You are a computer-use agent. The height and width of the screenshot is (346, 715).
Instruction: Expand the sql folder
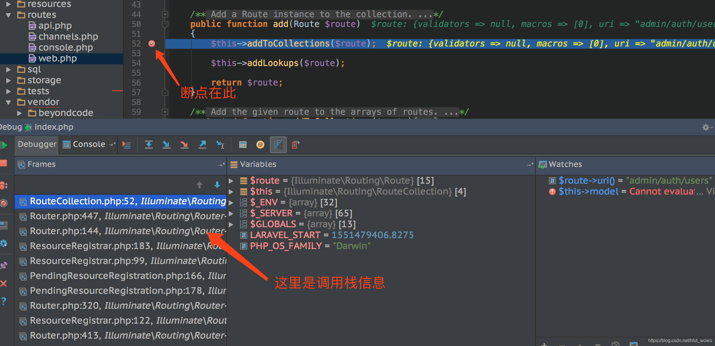tap(8, 69)
